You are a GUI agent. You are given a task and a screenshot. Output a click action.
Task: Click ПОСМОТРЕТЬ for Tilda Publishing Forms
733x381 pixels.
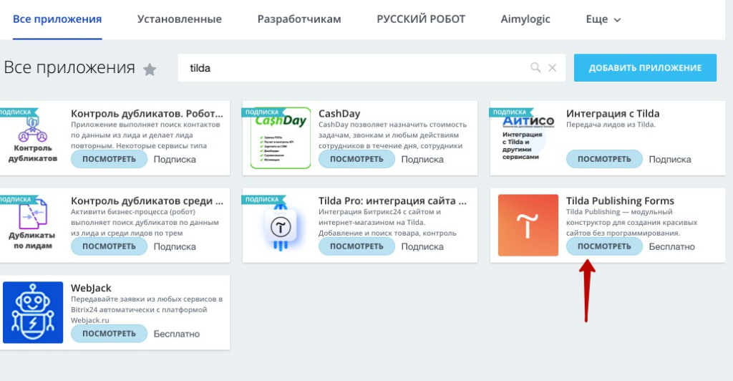604,246
